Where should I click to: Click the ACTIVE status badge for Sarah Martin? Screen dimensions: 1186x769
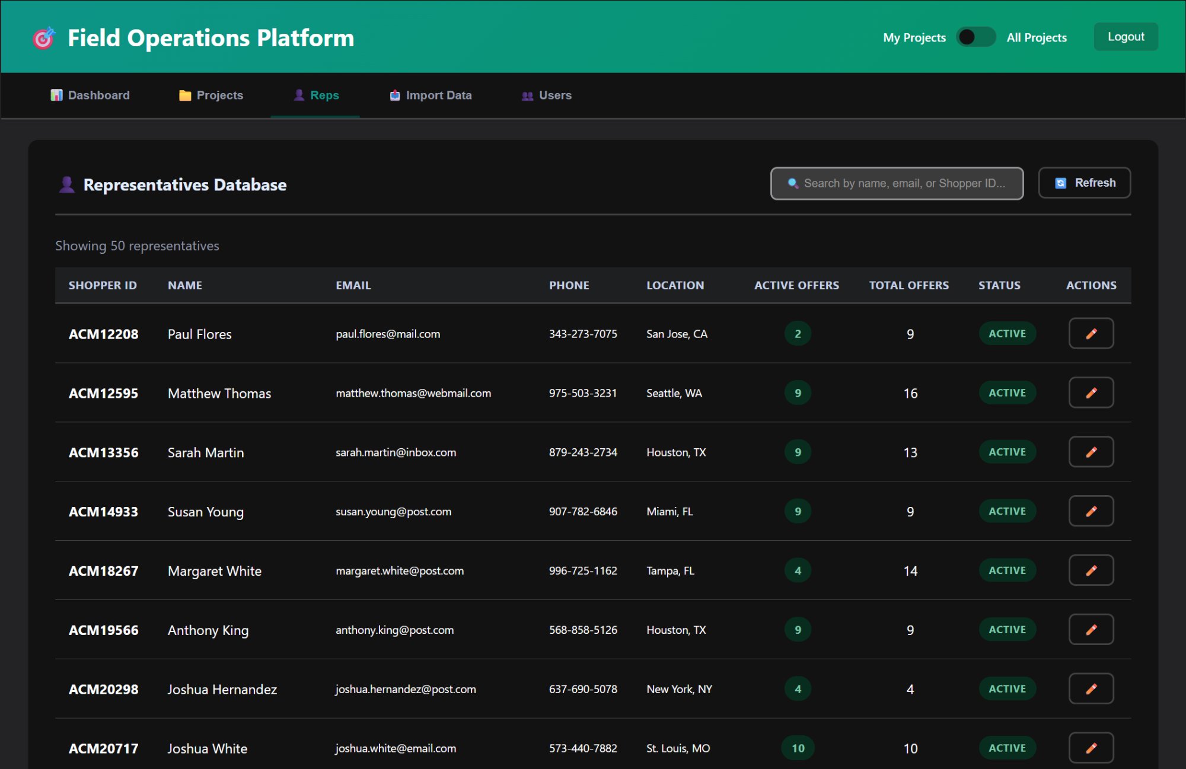pyautogui.click(x=1007, y=452)
